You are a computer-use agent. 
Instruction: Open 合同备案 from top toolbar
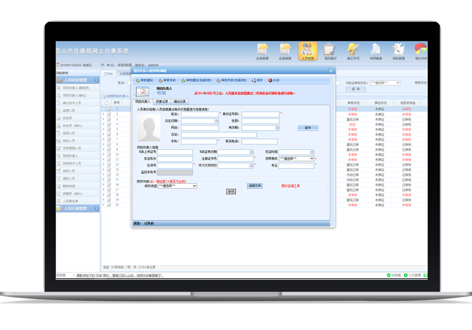pyautogui.click(x=376, y=51)
